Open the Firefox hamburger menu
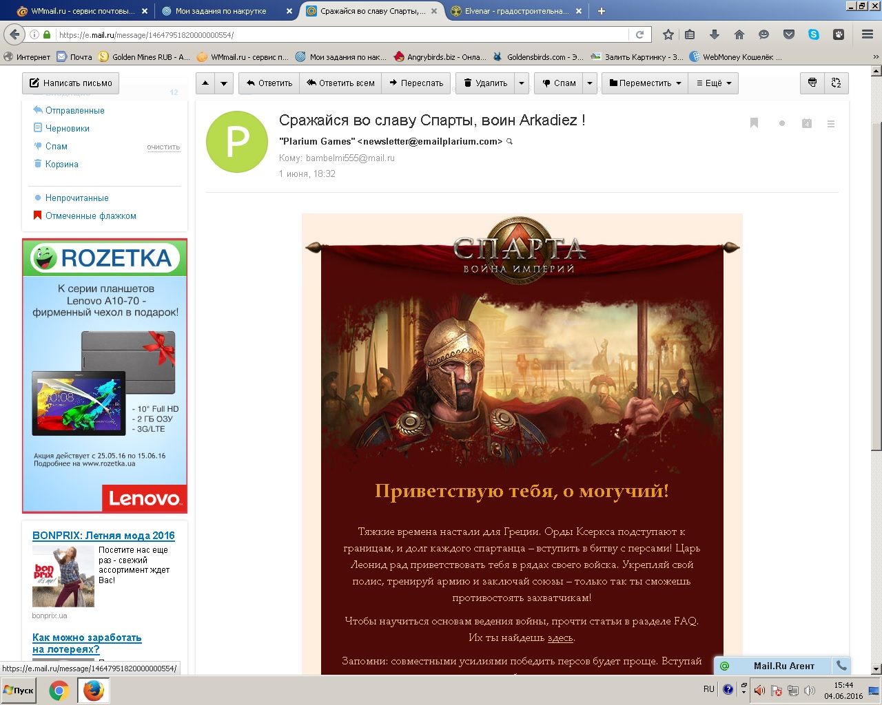882x705 pixels. tap(868, 34)
